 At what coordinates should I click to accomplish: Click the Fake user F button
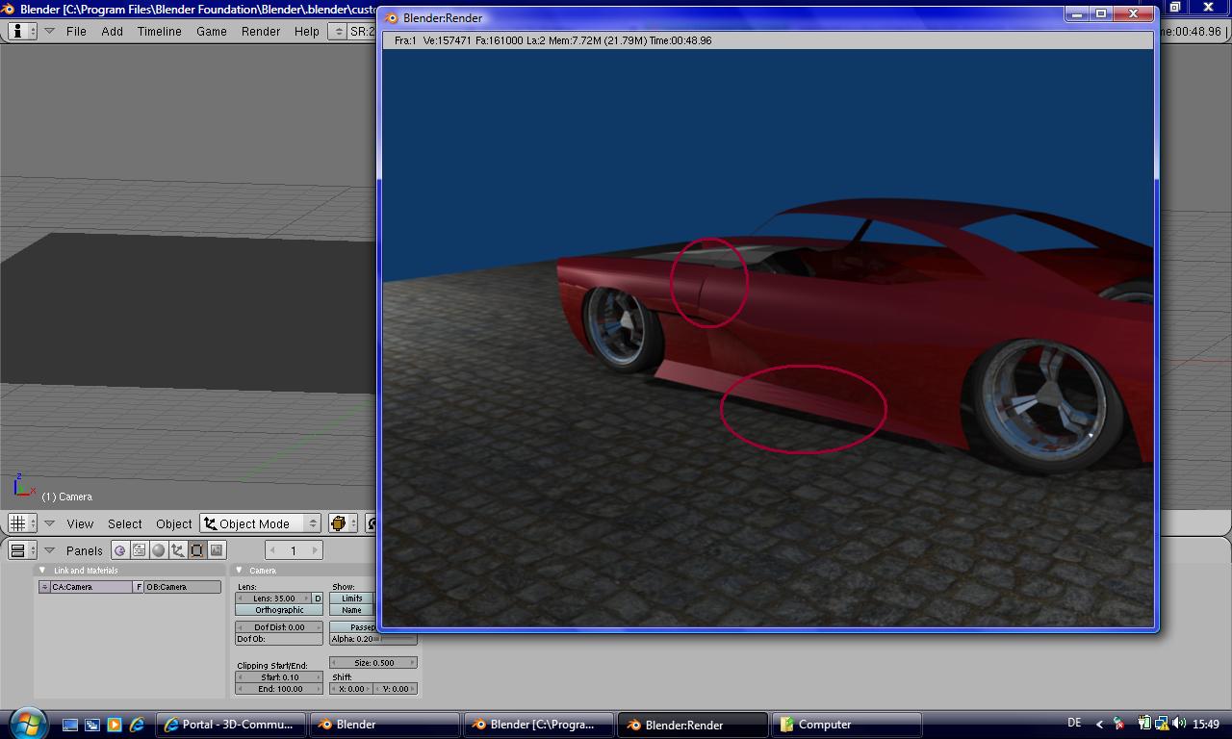pos(139,587)
